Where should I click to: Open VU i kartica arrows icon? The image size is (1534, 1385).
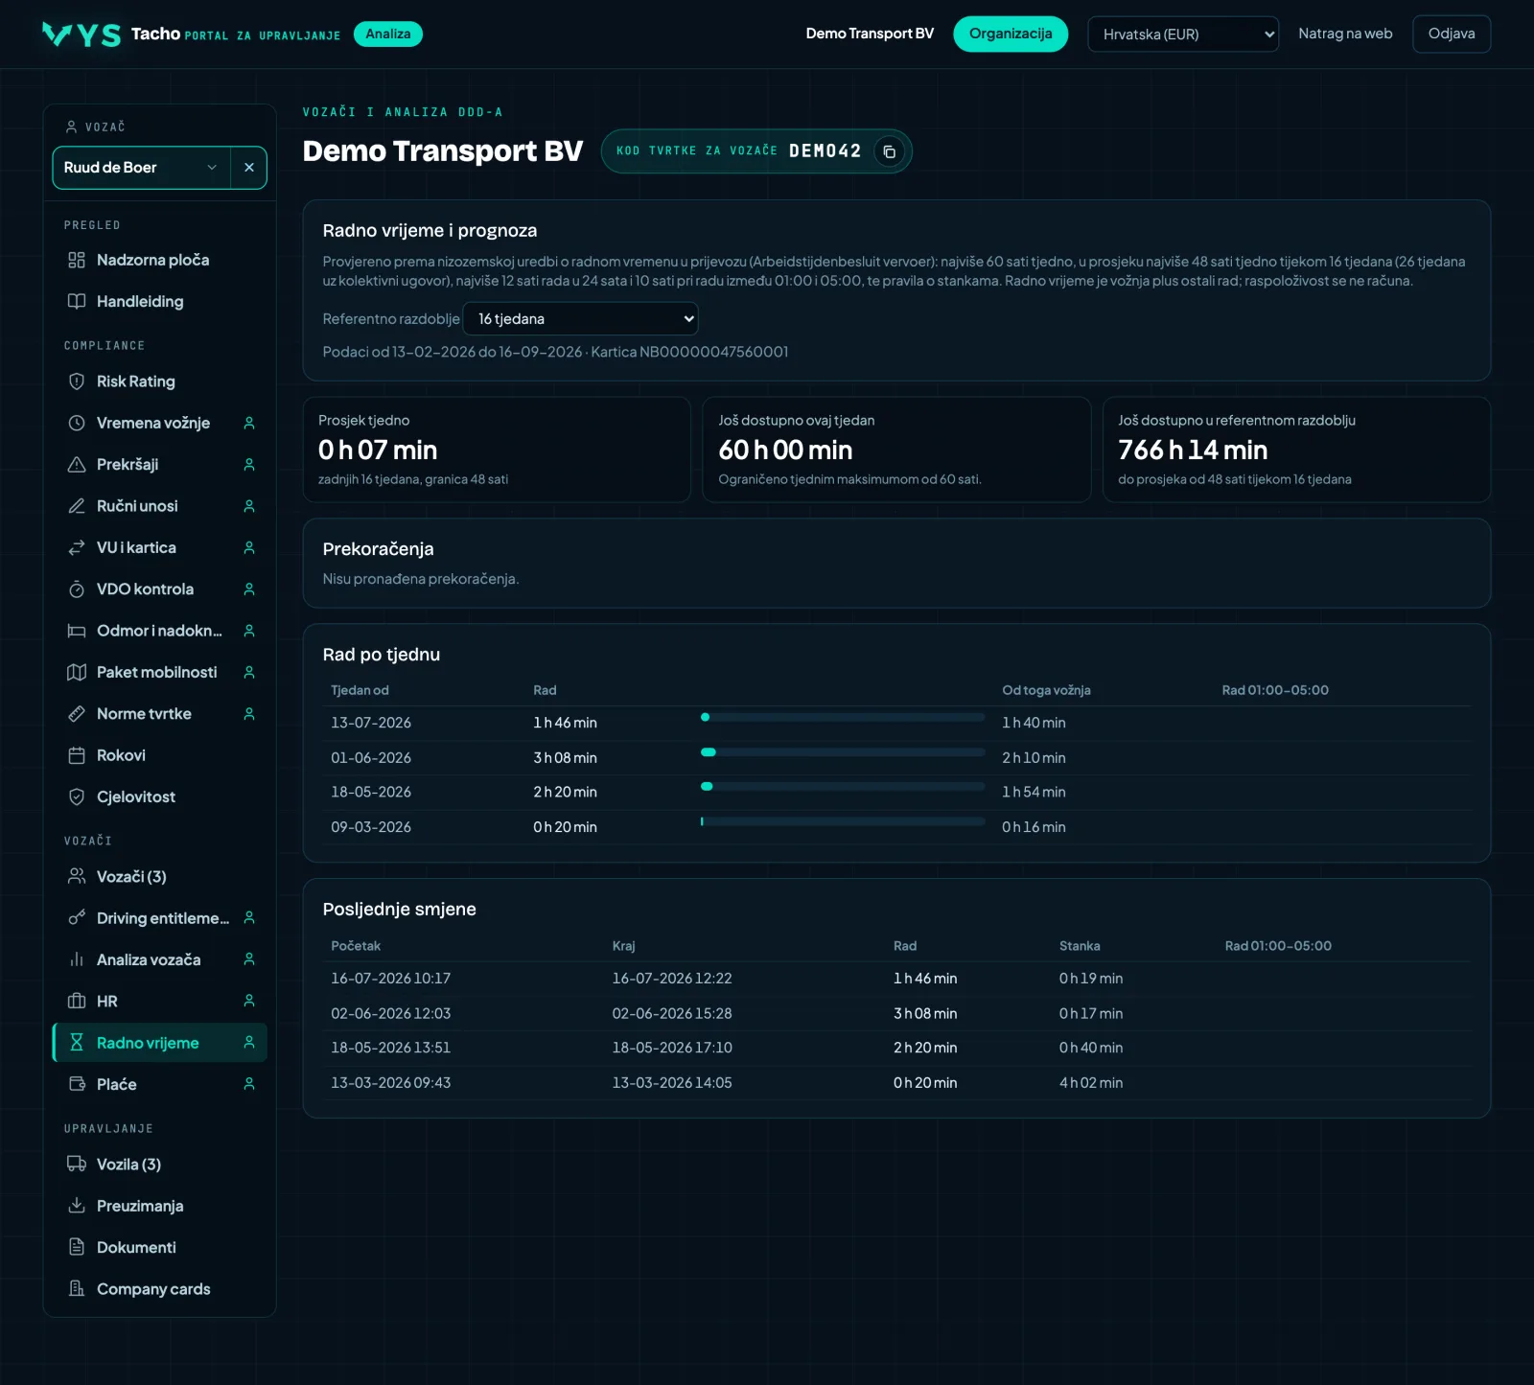(77, 547)
